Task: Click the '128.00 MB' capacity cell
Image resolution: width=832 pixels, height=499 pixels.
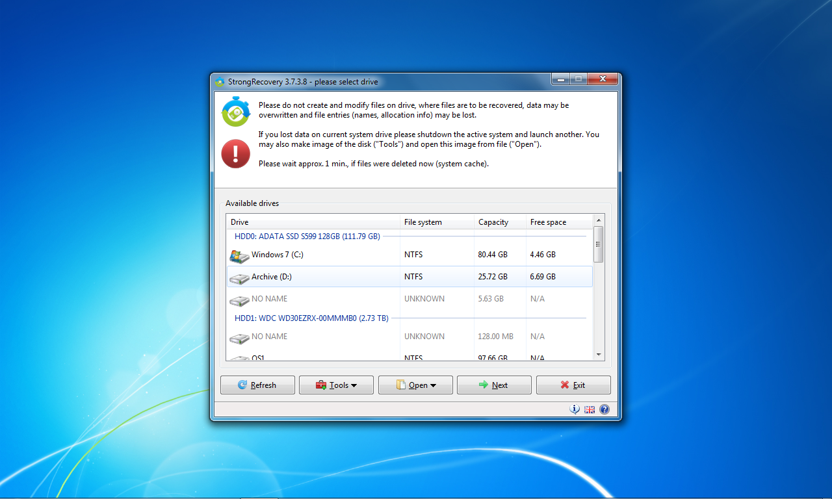Action: click(495, 337)
